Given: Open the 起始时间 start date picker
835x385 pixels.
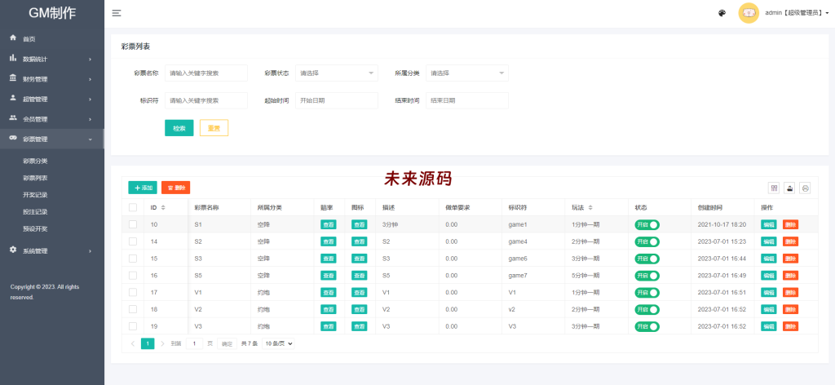Looking at the screenshot, I should tap(337, 100).
